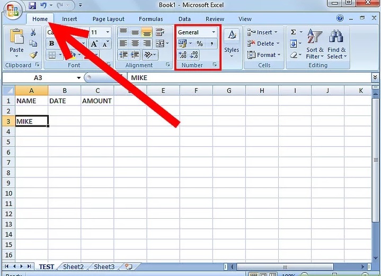Open the Format cells button

click(x=264, y=55)
